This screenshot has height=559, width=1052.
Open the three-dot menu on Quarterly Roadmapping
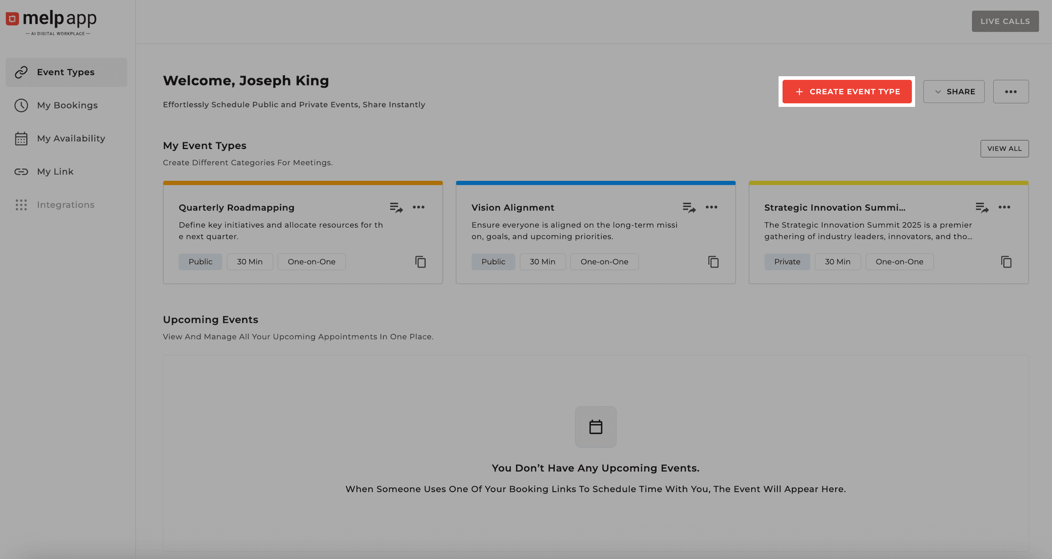click(x=419, y=207)
